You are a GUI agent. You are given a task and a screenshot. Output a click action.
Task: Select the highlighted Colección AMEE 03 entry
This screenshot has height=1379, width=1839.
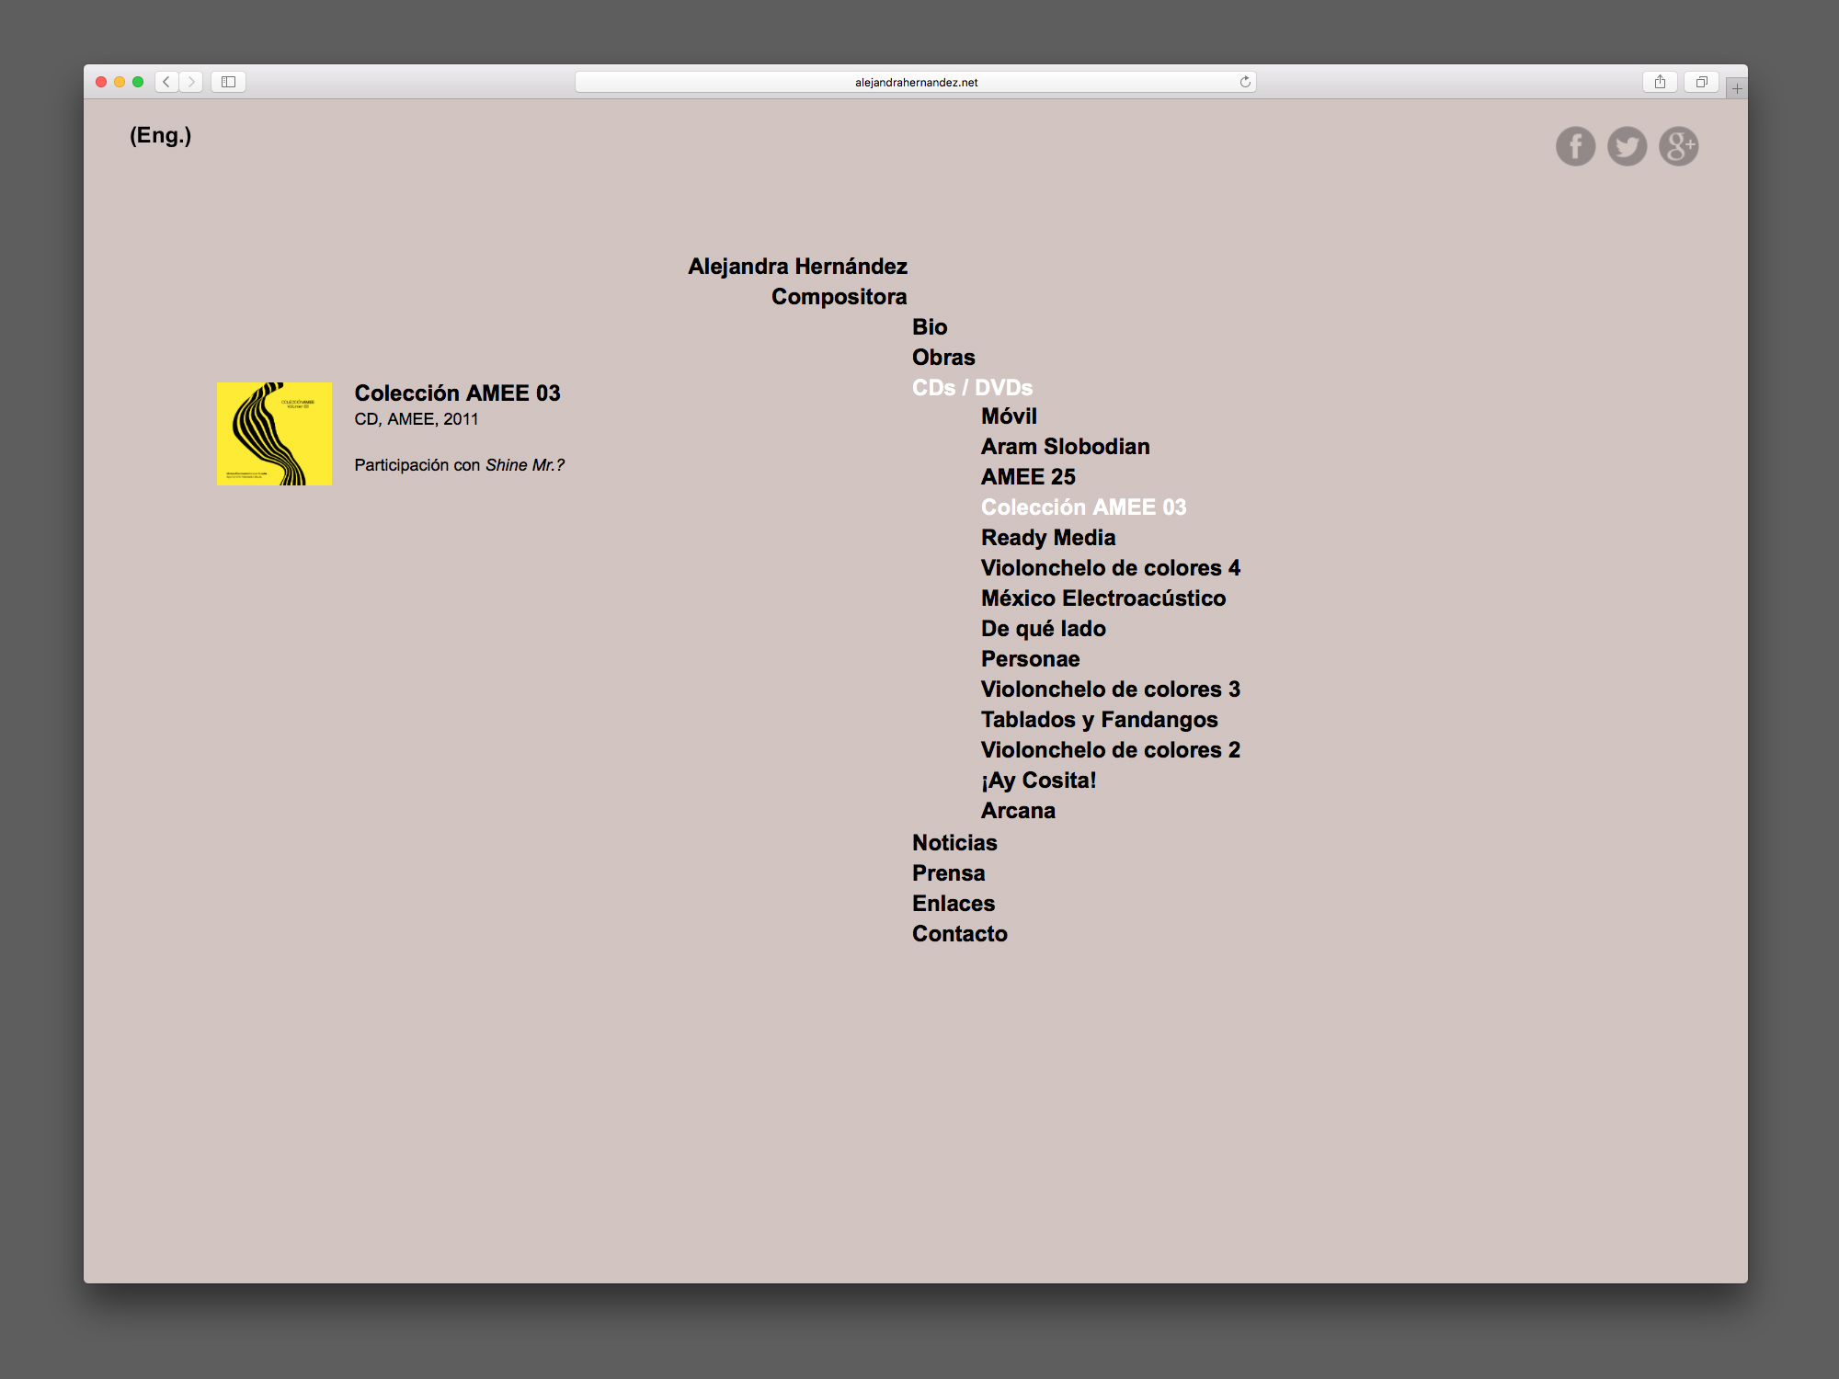point(1083,507)
